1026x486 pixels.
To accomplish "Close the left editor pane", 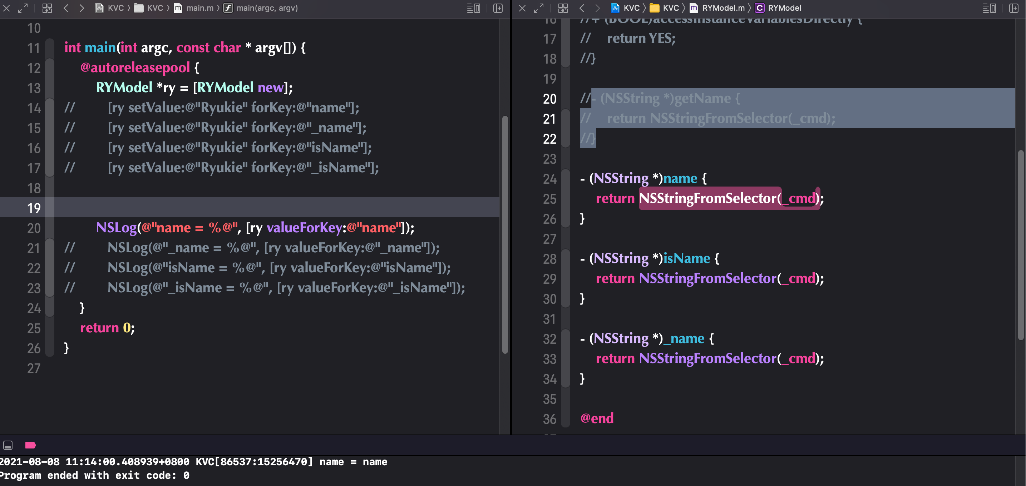I will click(x=7, y=8).
